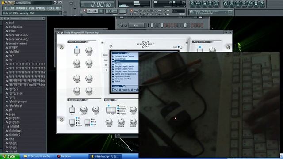This screenshot has height=159, width=283.
Task: Open the browser view toolbar icon
Action: 210,4
